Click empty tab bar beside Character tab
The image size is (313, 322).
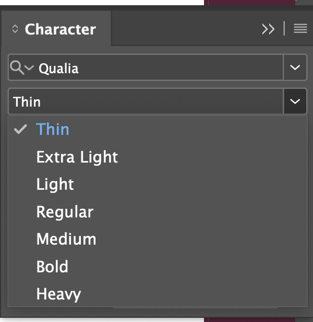[183, 29]
